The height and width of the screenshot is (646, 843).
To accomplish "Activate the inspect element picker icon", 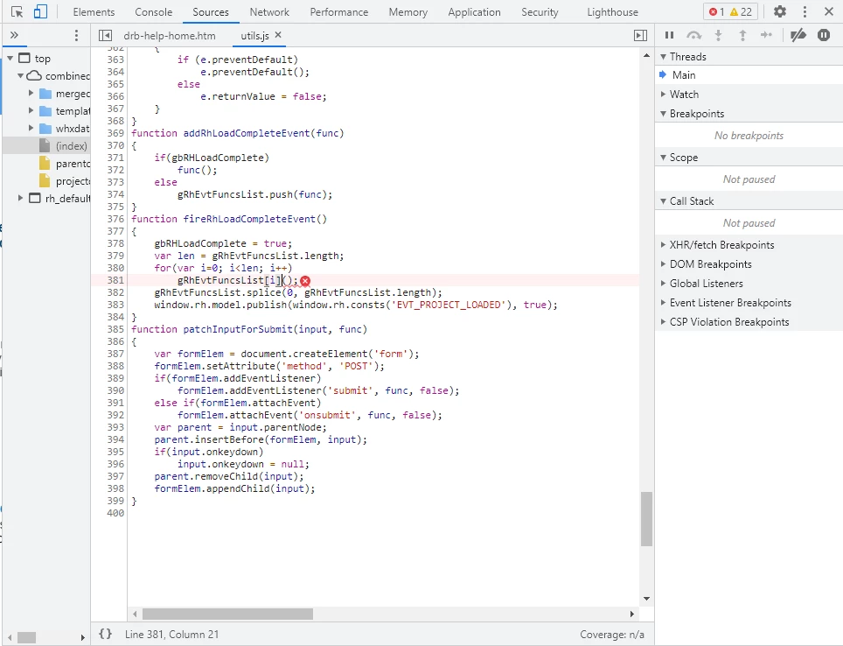I will (x=17, y=12).
